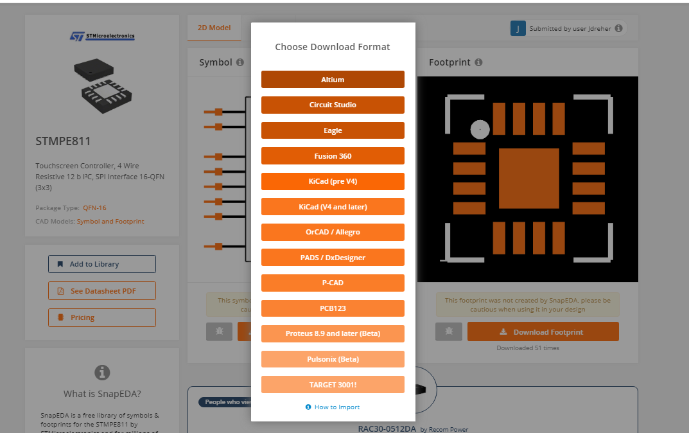Select OrCAD / Allegro format
Screen dimensions: 689x433
333,232
